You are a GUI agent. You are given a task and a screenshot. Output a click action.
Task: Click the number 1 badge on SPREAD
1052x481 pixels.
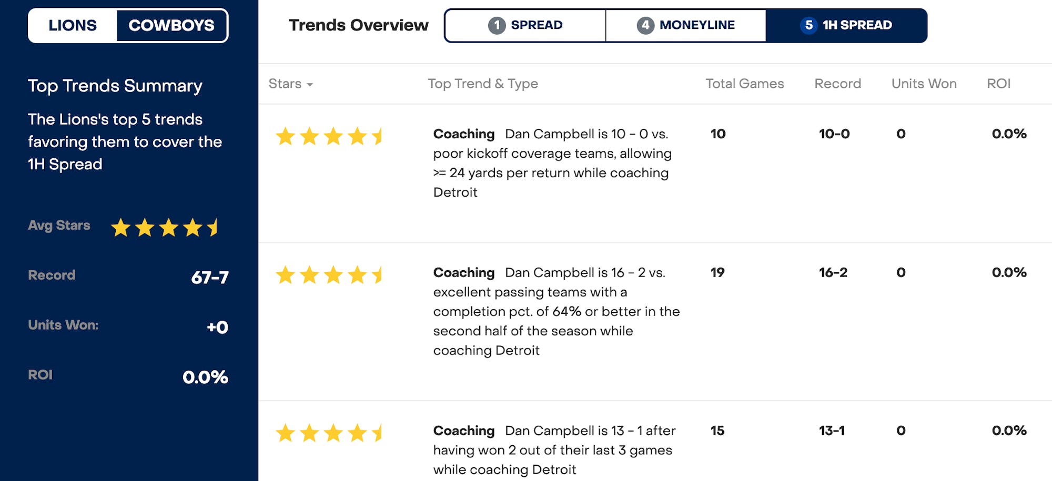pyautogui.click(x=497, y=25)
